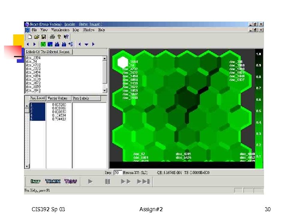Select doc_54 in the labels list
The height and width of the screenshot is (216, 288).
click(32, 61)
